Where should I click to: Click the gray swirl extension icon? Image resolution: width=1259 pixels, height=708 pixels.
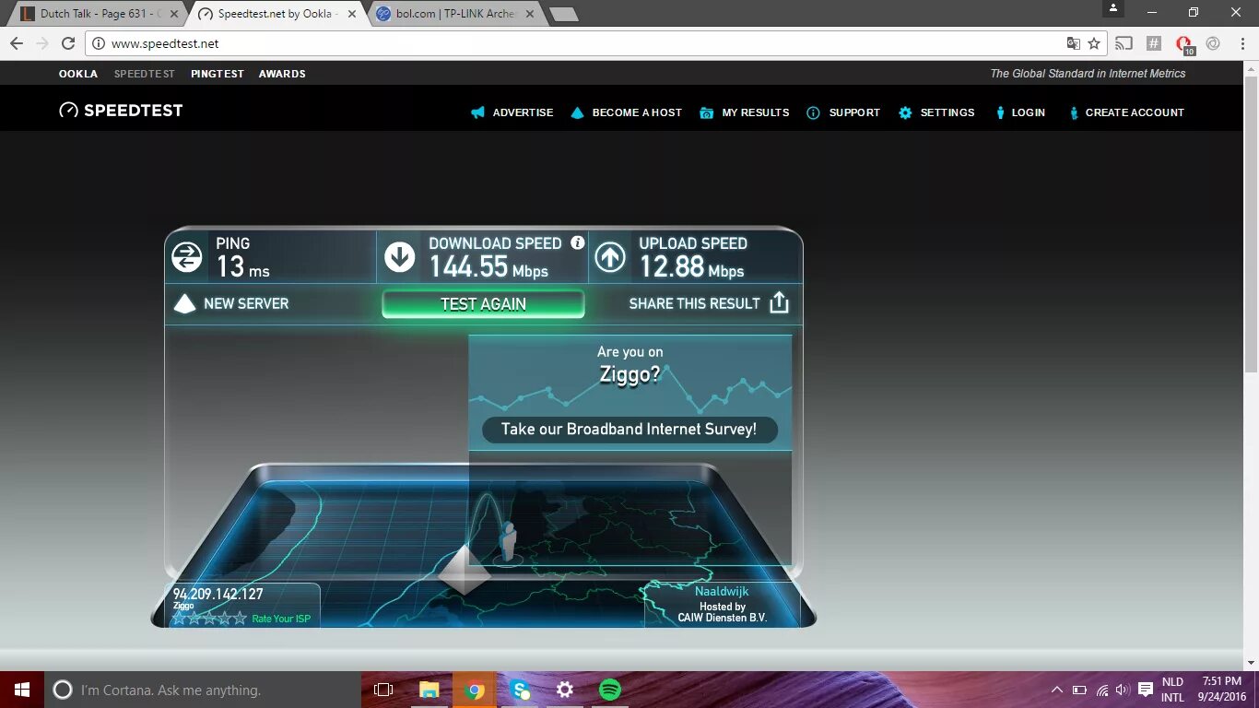[x=1213, y=43]
